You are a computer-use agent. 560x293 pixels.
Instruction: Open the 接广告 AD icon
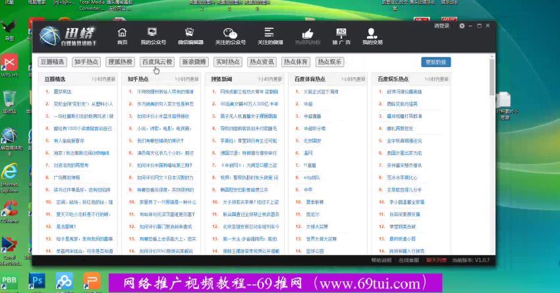coord(341,36)
